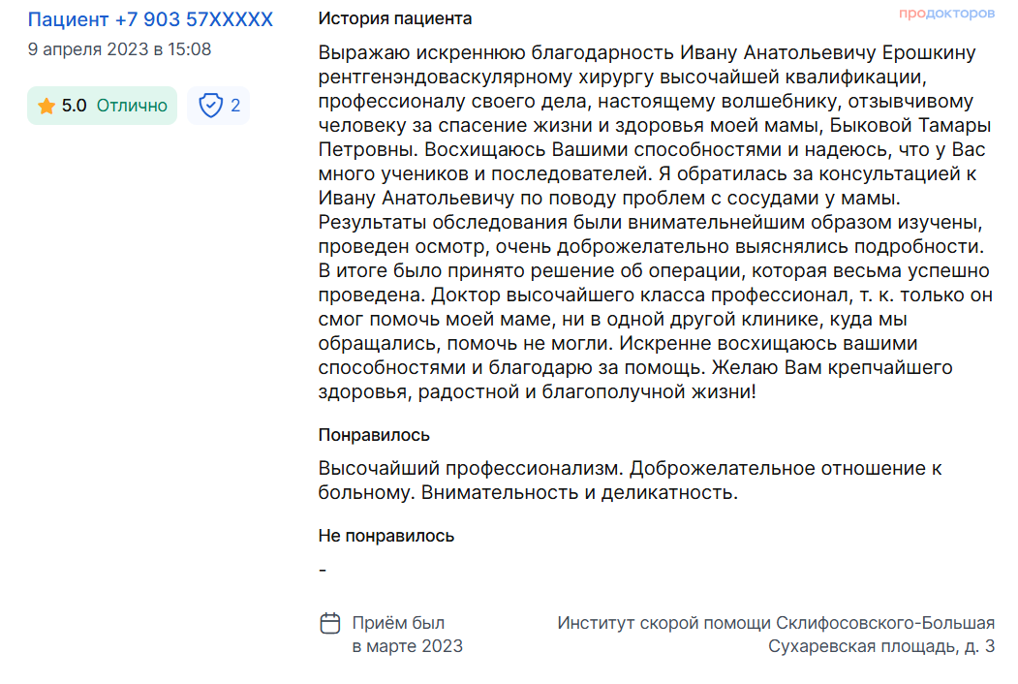Click the text Приём был в марте 2023
The image size is (1018, 684).
click(x=407, y=635)
